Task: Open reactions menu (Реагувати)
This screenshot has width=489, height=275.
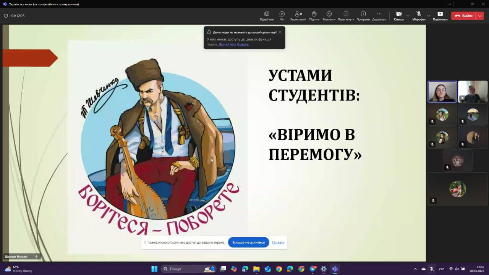Action: click(x=329, y=16)
